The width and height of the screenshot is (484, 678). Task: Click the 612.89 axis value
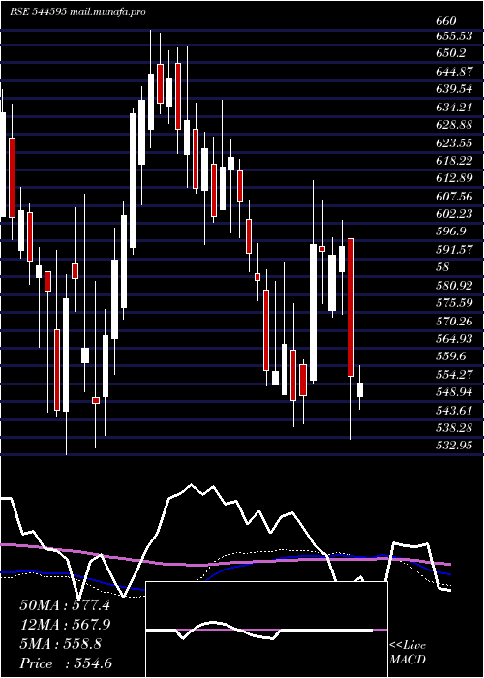[454, 178]
